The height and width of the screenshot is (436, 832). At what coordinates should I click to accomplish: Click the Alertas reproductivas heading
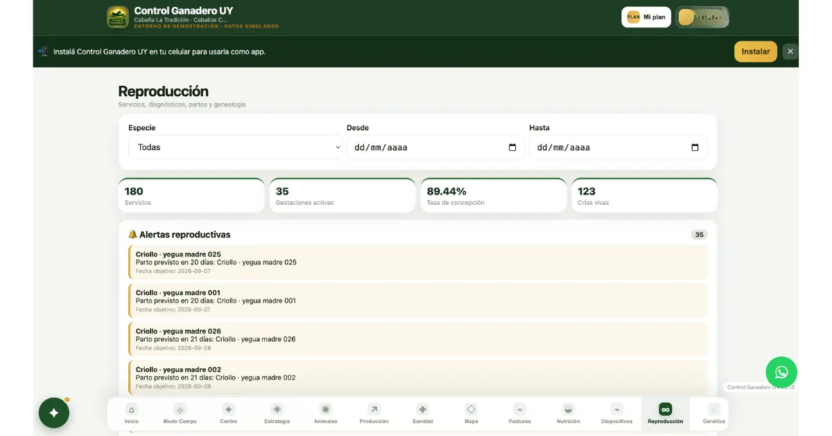[180, 235]
